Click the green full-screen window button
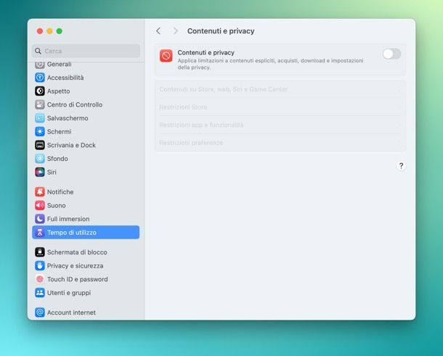This screenshot has width=443, height=356. [x=60, y=31]
